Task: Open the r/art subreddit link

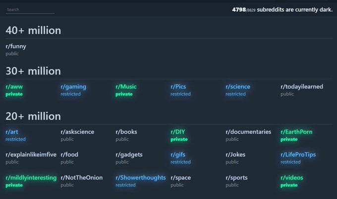Action: pos(12,132)
